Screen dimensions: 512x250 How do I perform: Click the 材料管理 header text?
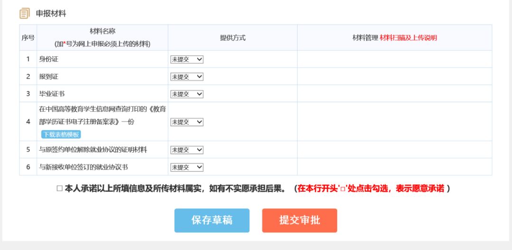(x=366, y=38)
